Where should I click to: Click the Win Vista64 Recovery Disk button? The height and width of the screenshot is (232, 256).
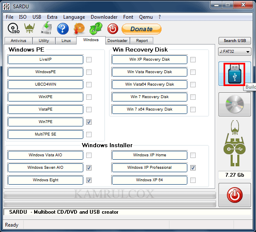149,84
